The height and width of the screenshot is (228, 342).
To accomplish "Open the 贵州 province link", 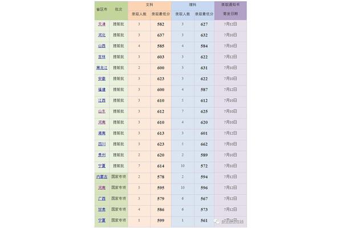I will point(101,155).
